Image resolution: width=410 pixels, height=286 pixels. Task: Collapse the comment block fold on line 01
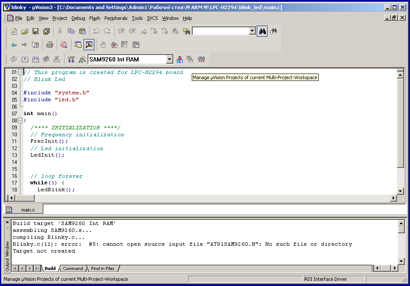[20, 72]
